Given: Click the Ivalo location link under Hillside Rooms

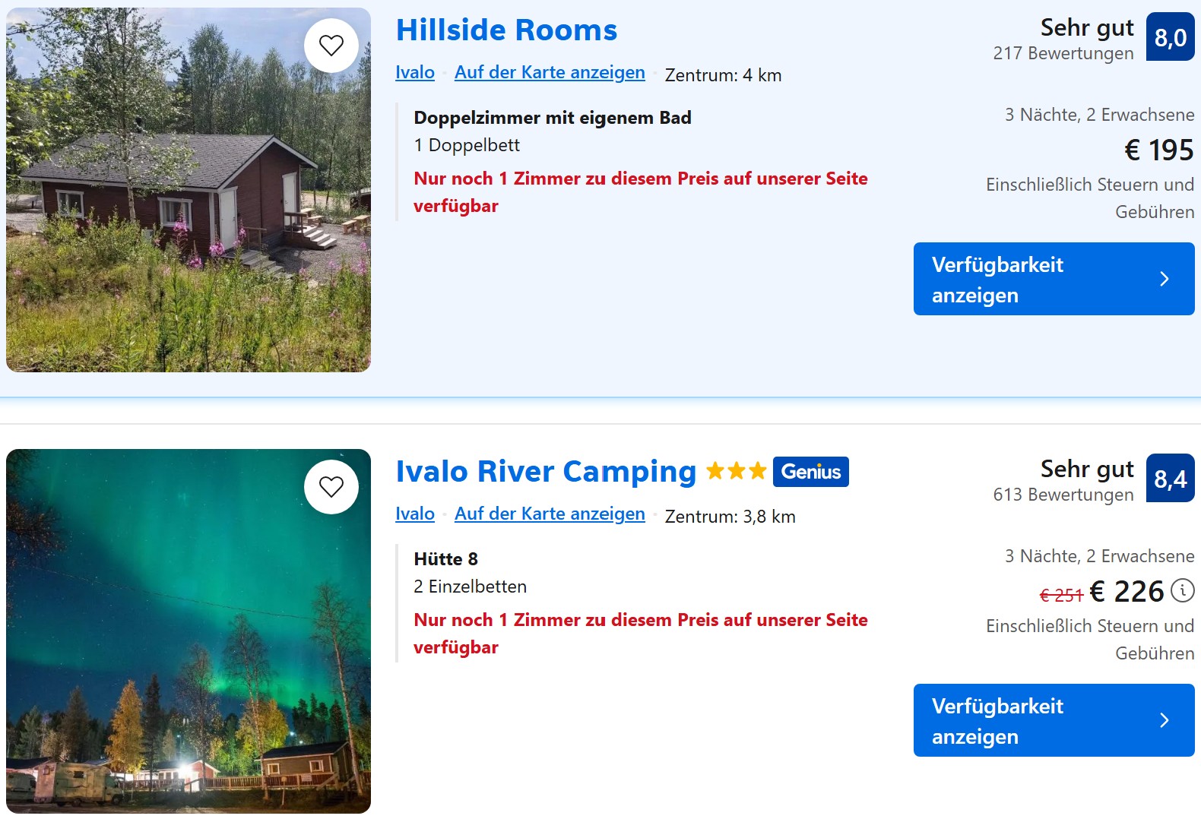Looking at the screenshot, I should coord(415,72).
